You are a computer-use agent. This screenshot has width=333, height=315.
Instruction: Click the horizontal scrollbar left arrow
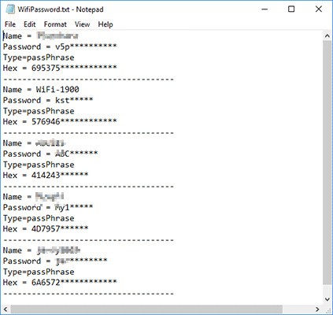pos(6,309)
